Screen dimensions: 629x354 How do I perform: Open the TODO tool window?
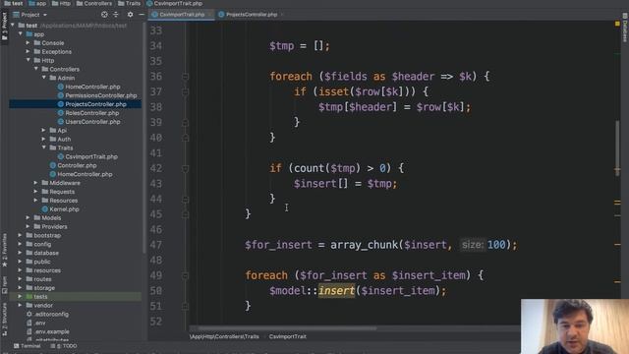[64, 346]
